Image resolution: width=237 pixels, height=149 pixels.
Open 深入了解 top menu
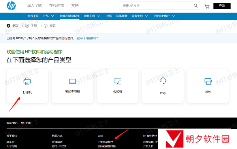point(34,6)
